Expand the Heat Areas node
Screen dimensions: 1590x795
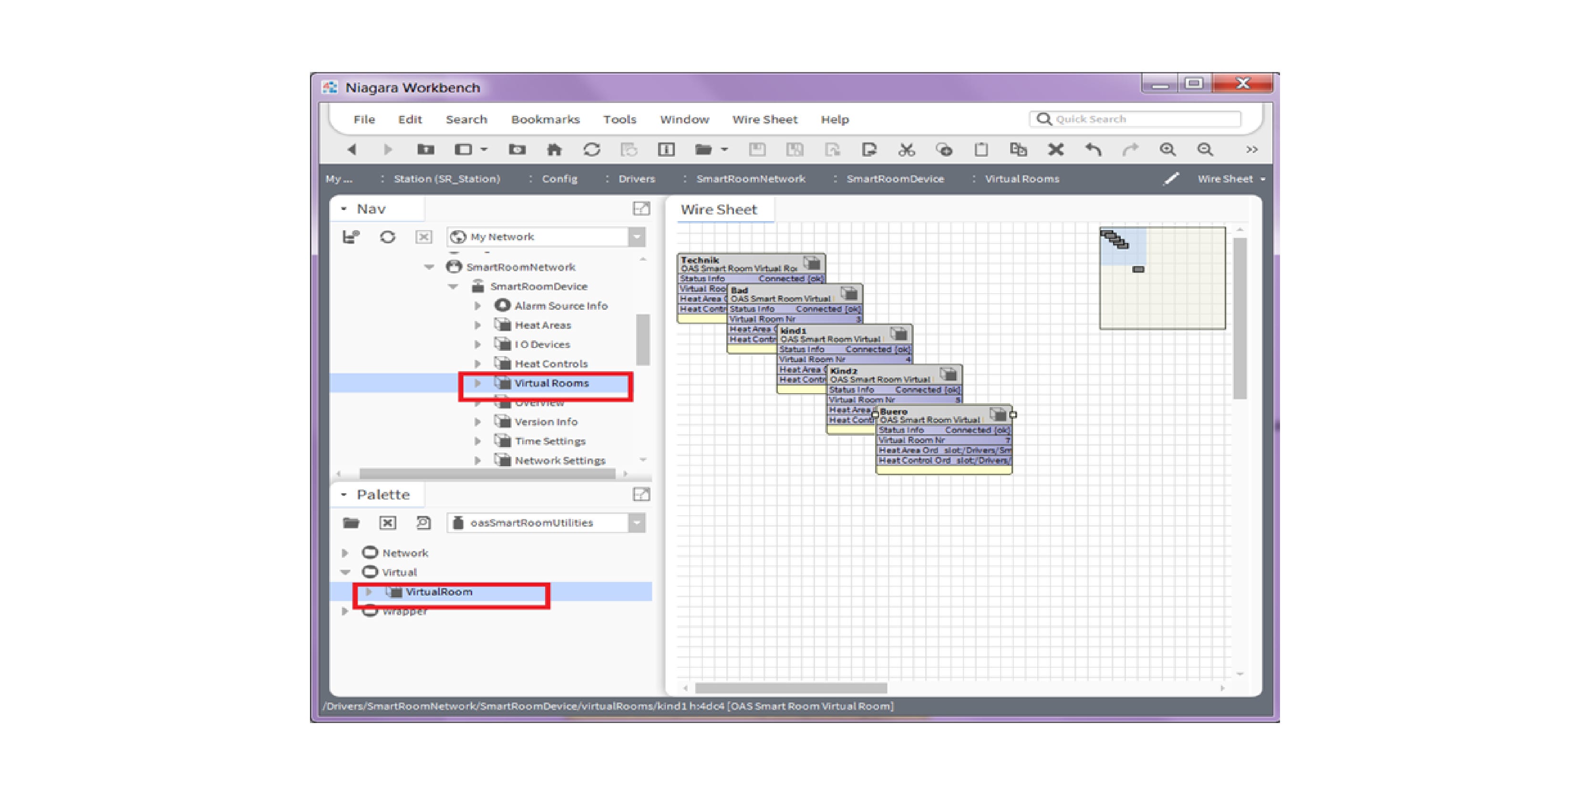click(477, 325)
